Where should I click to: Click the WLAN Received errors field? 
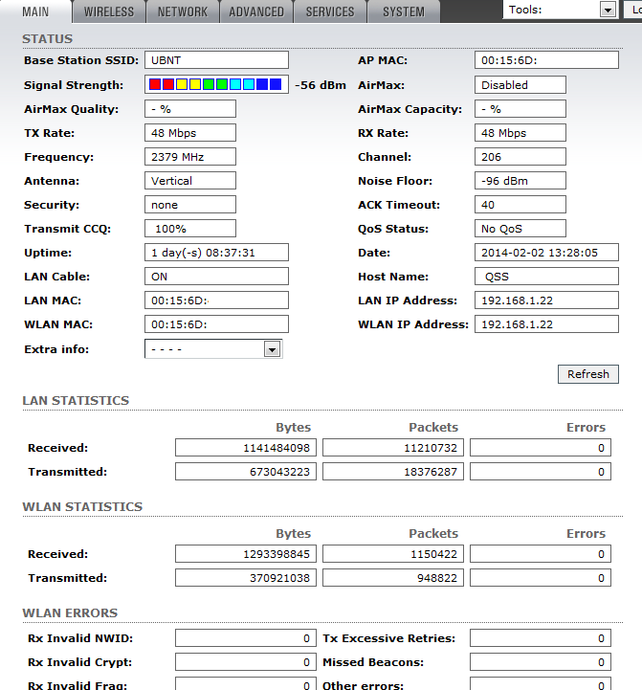[541, 553]
